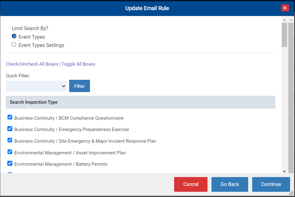295x197 pixels.
Task: Click the Filter button
Action: 79,86
